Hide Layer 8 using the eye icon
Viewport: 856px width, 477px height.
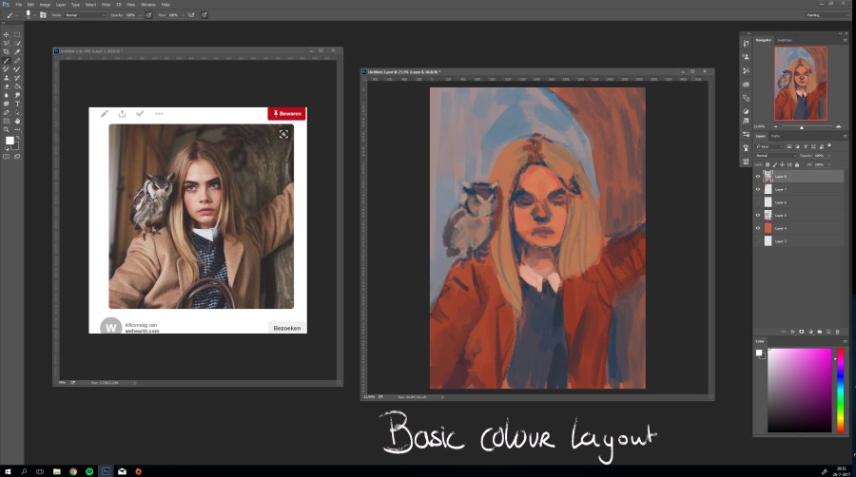[758, 177]
